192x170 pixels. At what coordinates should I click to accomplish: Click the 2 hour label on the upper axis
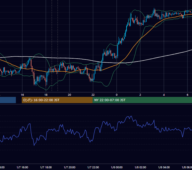(x=140, y=95)
